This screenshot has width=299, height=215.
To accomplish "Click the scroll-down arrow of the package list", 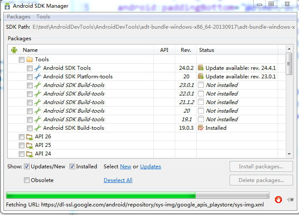I will (289, 154).
